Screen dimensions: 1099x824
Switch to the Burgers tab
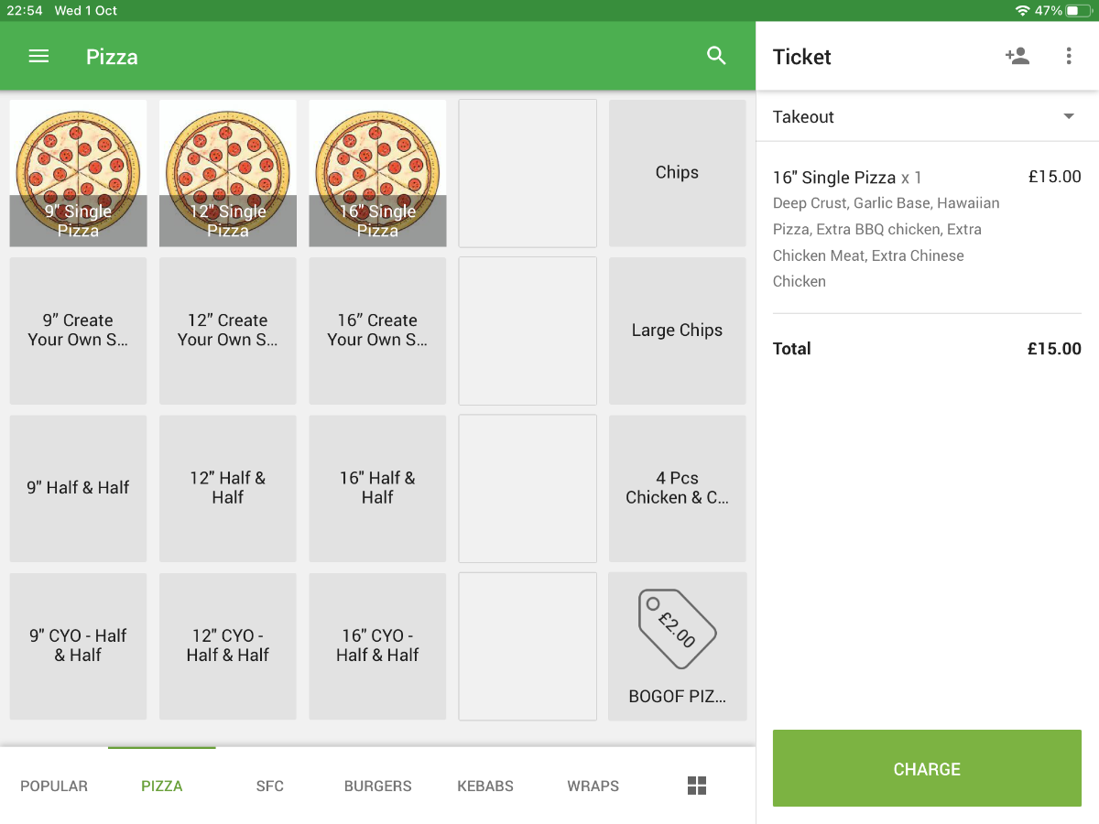(x=377, y=786)
